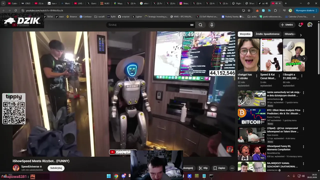Bookmark this page with the star icon
The width and height of the screenshot is (320, 180).
point(249,10)
